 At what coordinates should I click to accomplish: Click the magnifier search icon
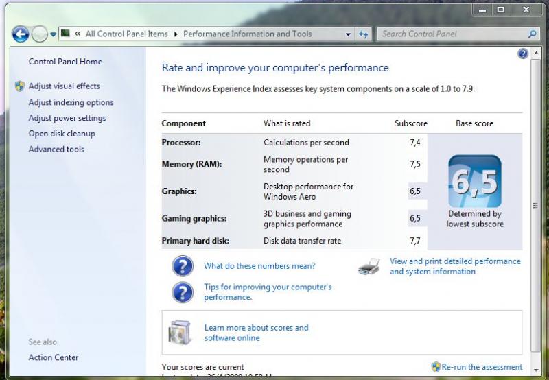[533, 34]
